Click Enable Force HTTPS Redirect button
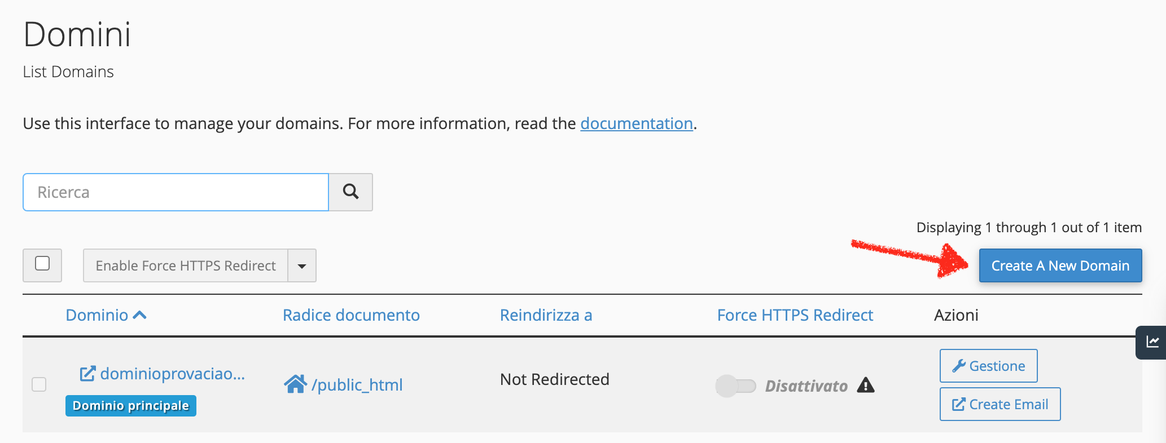1166x443 pixels. point(186,265)
